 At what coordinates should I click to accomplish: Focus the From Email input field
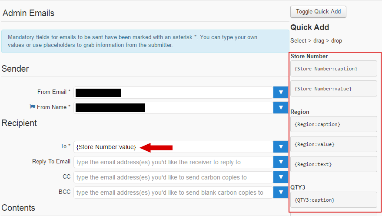(x=173, y=93)
